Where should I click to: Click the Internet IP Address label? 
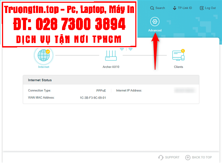pos(129,91)
